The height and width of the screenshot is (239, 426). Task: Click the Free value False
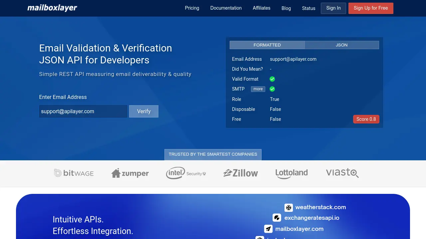[276, 119]
